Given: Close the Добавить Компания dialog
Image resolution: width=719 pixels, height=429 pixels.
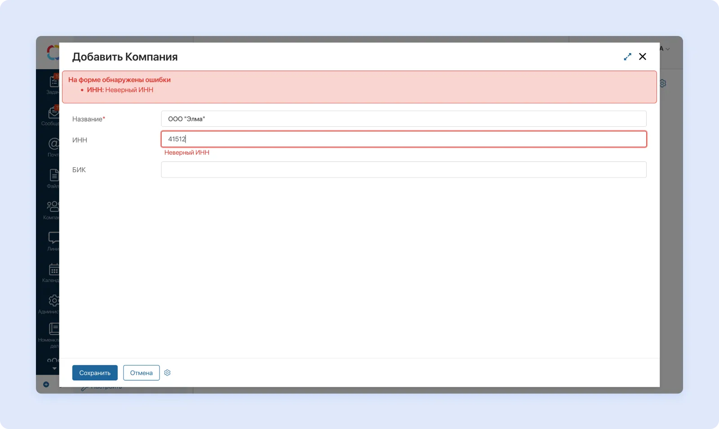Looking at the screenshot, I should 643,57.
